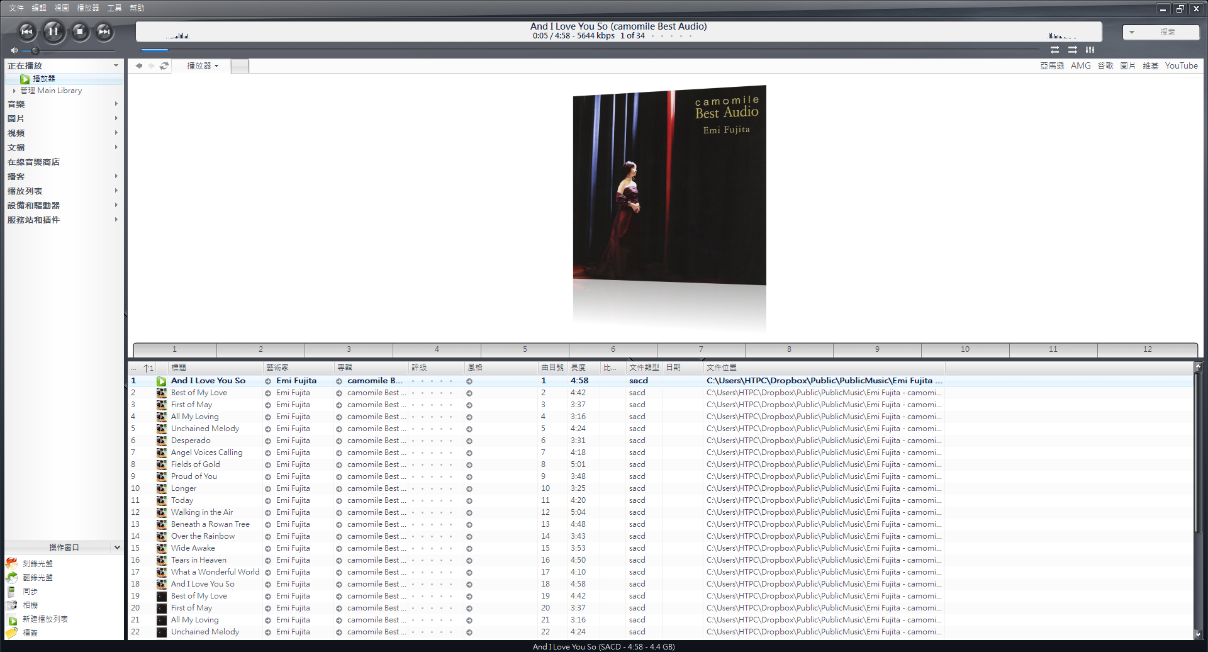
Task: Click the refresh icon in navigation bar
Action: click(x=164, y=65)
